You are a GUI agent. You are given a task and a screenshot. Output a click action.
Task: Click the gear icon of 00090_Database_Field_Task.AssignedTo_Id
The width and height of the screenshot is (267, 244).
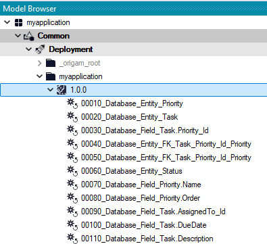pyautogui.click(x=72, y=212)
